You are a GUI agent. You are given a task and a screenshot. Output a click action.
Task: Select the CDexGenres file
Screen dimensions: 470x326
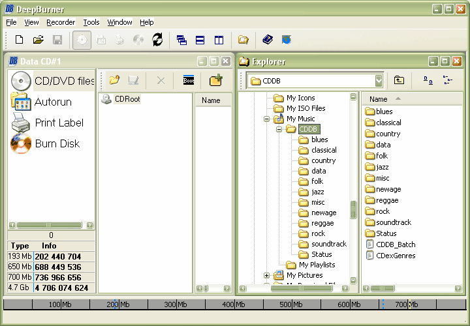396,256
